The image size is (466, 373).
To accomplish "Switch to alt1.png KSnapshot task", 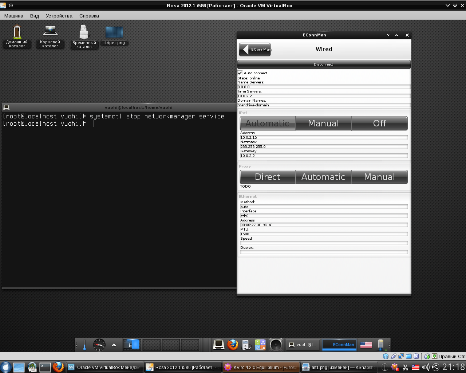I will (x=339, y=368).
